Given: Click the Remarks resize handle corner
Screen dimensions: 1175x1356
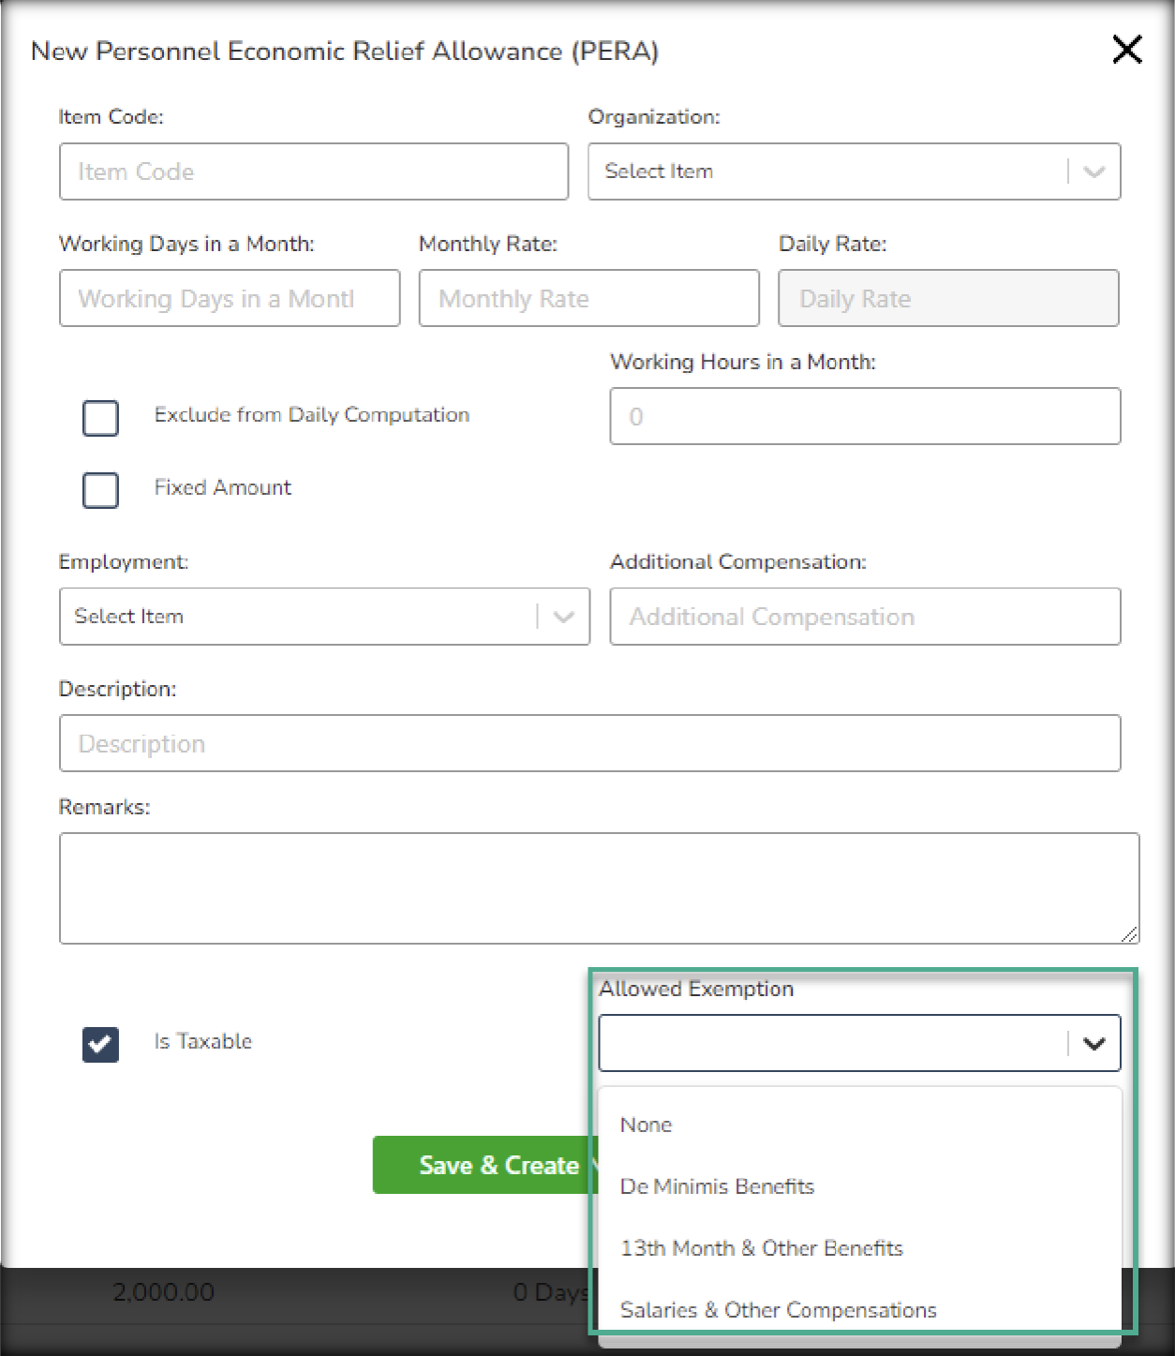Looking at the screenshot, I should click(x=1130, y=934).
